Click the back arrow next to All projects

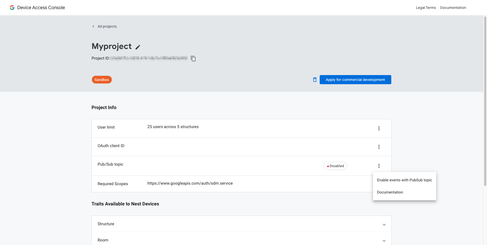coord(93,26)
